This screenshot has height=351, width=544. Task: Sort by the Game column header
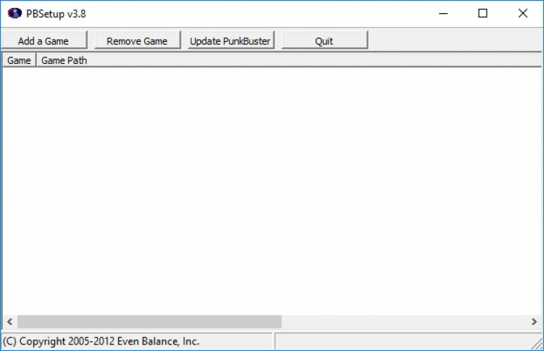point(19,60)
